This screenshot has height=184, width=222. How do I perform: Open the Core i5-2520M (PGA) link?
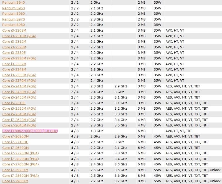click(19, 108)
